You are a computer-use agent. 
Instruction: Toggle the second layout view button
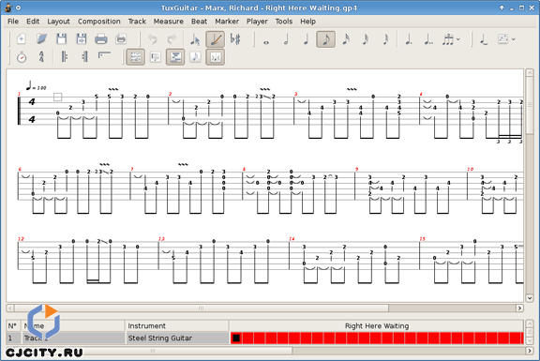[156, 57]
